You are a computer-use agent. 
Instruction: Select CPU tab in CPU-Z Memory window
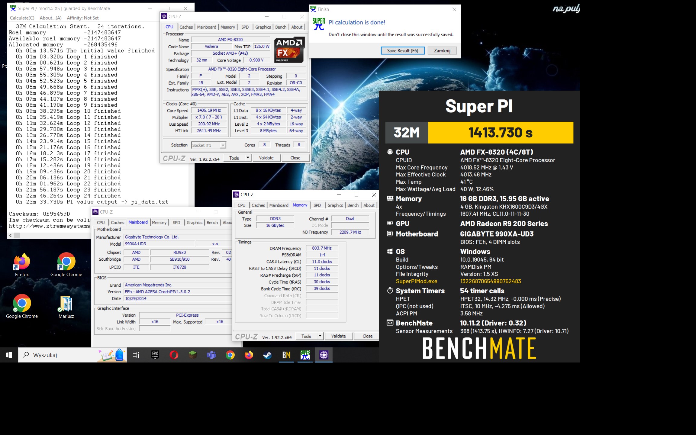[242, 205]
